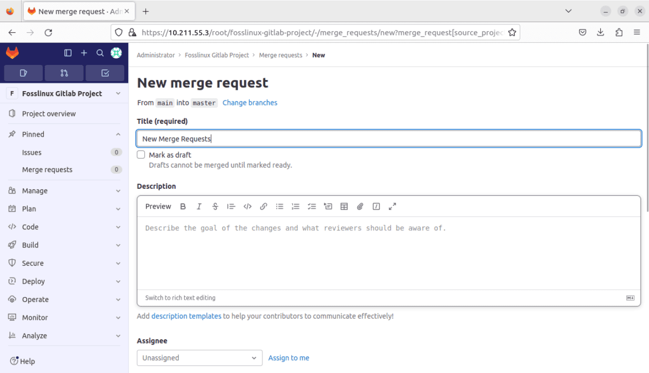Insert a table into the description
Screen dimensions: 649x373
pyautogui.click(x=344, y=206)
